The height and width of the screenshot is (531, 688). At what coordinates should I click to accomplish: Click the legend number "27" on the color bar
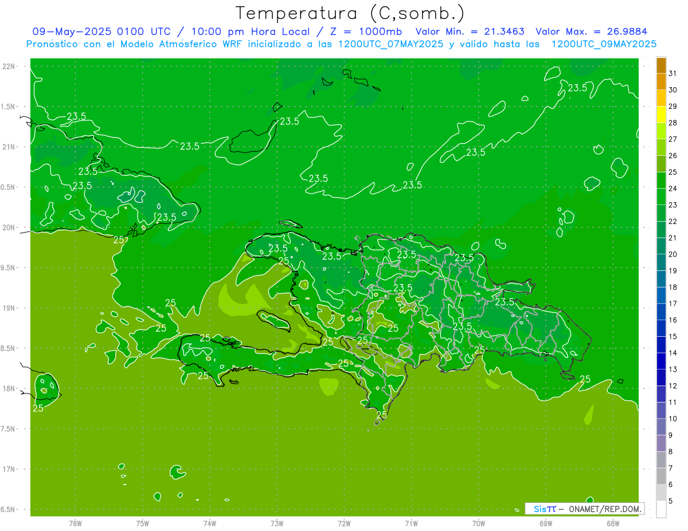click(673, 139)
